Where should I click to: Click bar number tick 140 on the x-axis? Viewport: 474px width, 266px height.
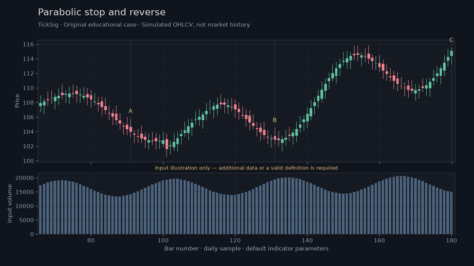click(307, 240)
